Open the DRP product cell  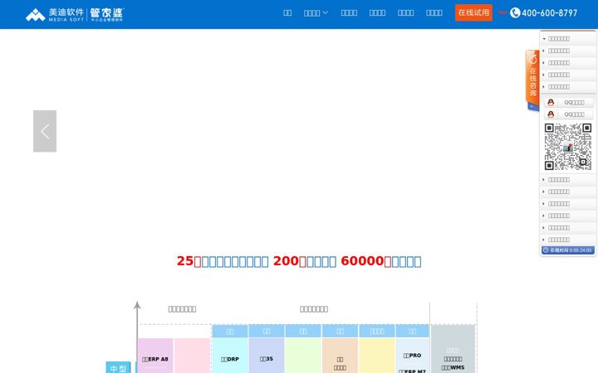click(x=230, y=356)
